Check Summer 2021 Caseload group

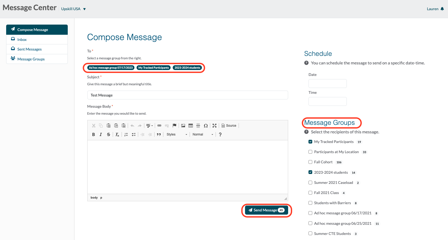(310, 183)
